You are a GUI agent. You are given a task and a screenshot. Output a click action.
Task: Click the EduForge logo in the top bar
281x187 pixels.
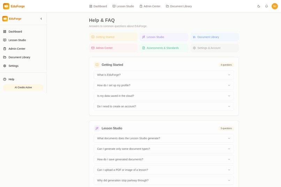tap(6, 6)
